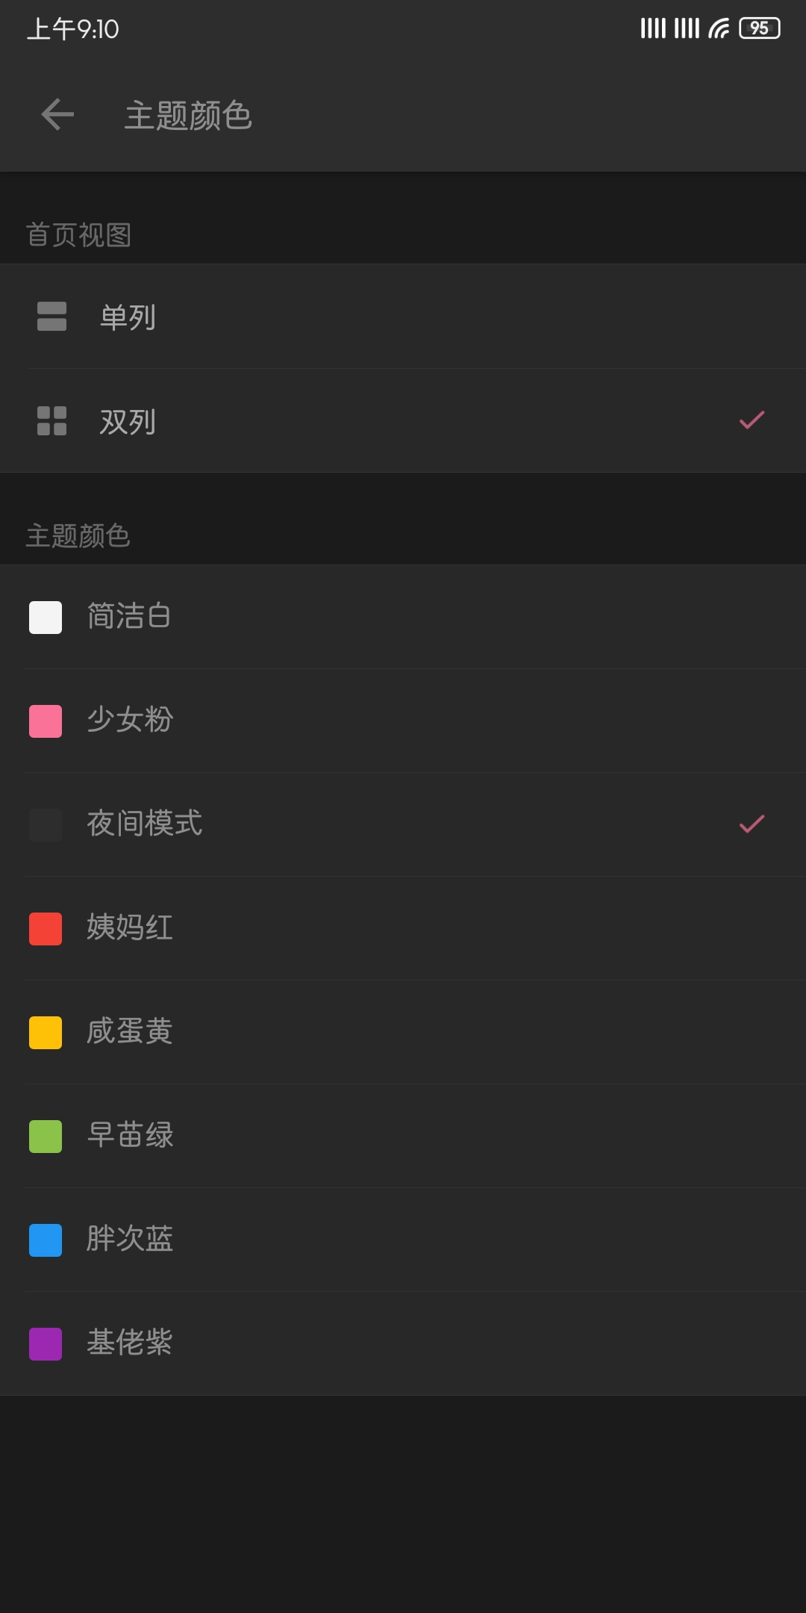
Task: Tap the back arrow icon
Action: tap(57, 115)
